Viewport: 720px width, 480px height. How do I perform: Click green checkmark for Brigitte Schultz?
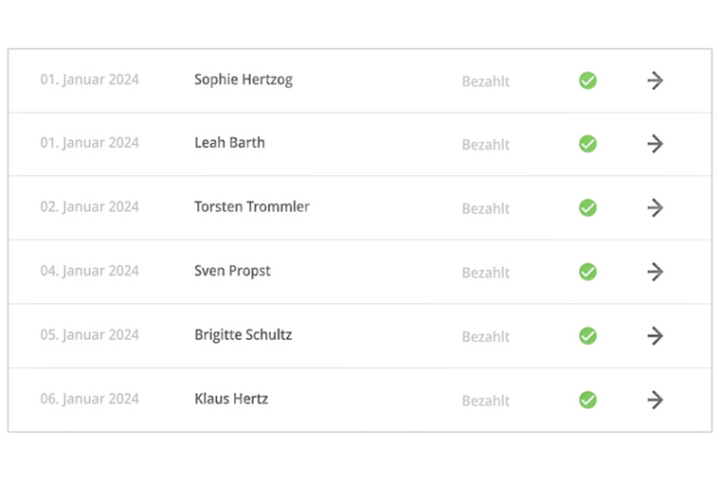tap(587, 336)
